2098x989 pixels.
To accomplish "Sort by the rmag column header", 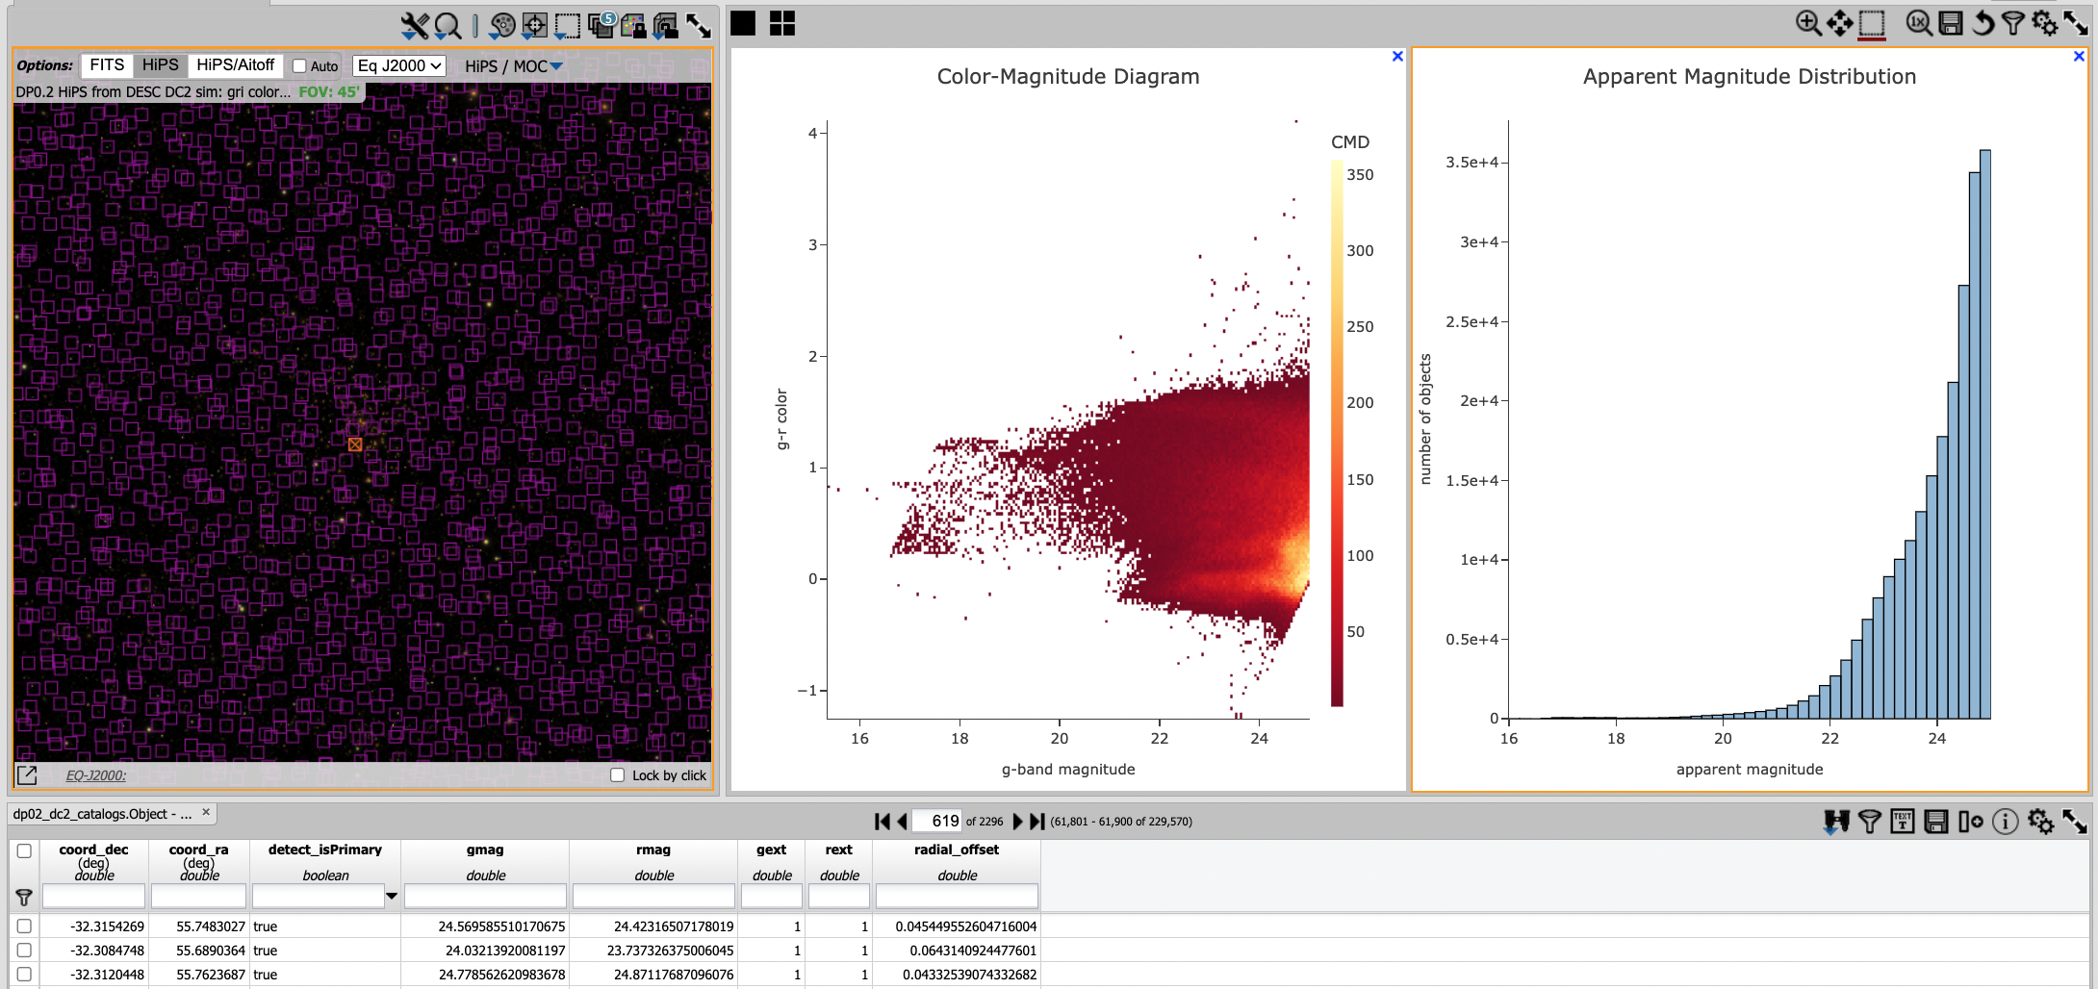I will pyautogui.click(x=653, y=850).
